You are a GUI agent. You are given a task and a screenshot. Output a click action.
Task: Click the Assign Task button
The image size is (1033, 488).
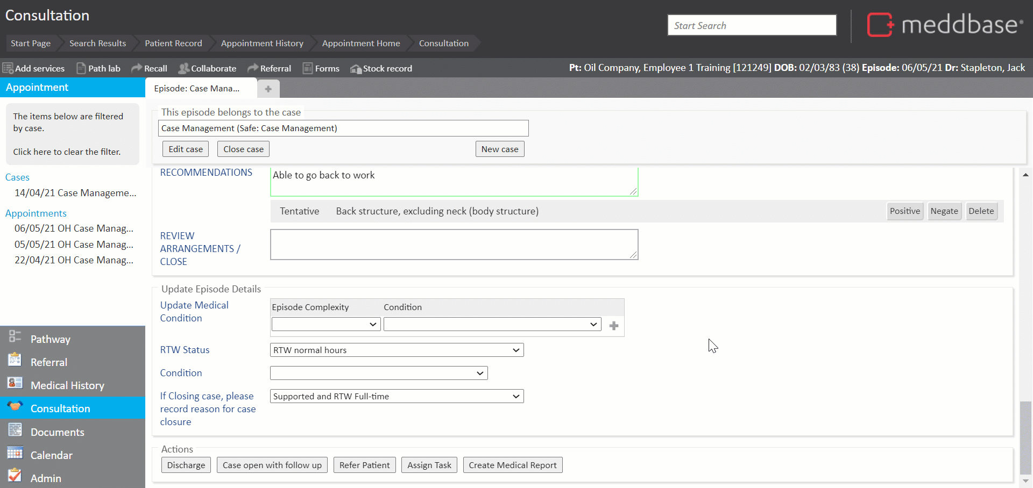(429, 465)
